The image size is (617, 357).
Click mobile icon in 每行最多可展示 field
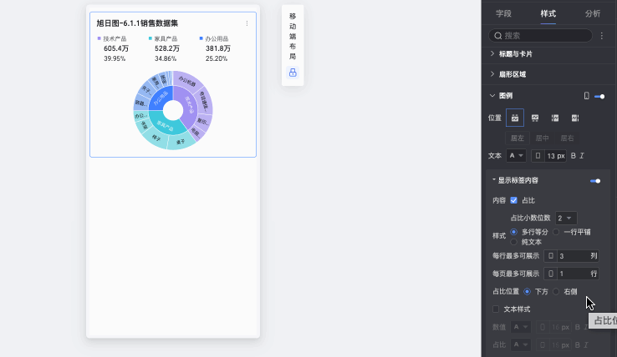pos(550,256)
